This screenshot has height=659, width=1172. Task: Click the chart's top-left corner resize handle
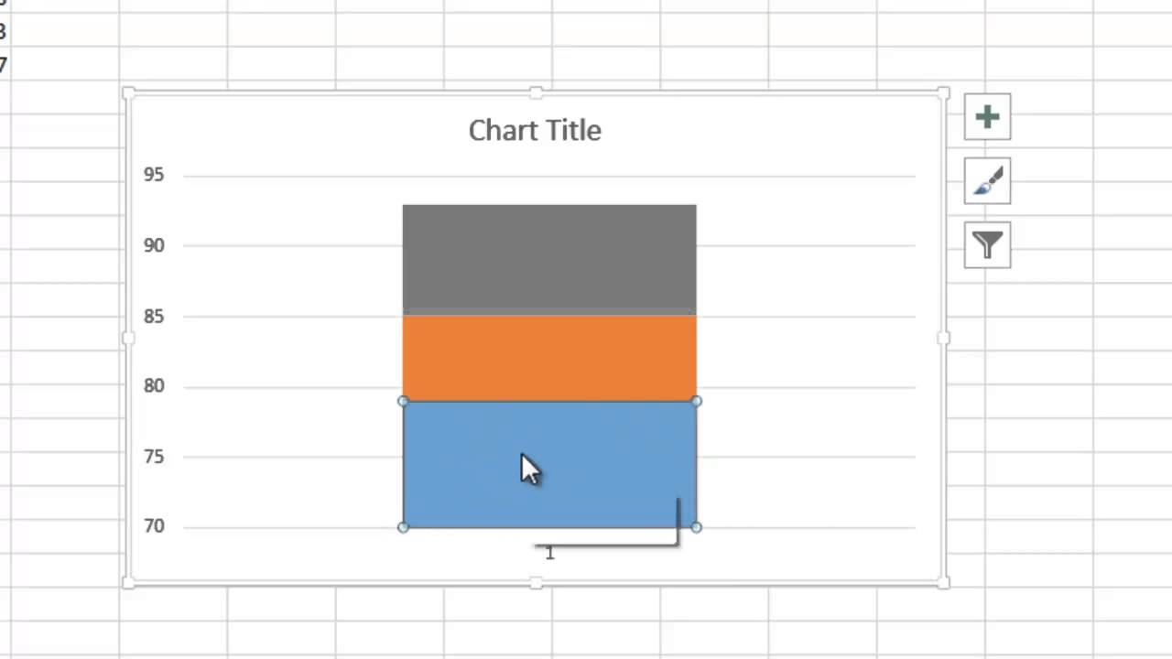point(128,93)
